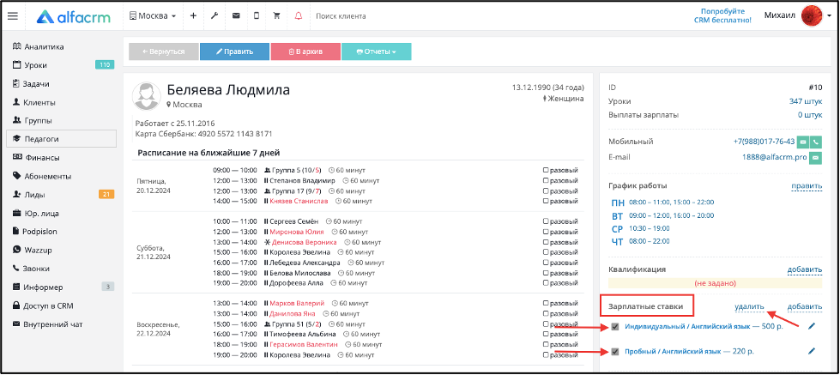840x375 pixels.
Task: Toggle разовый checkbox for Группа 5 lesson
Action: [546, 171]
